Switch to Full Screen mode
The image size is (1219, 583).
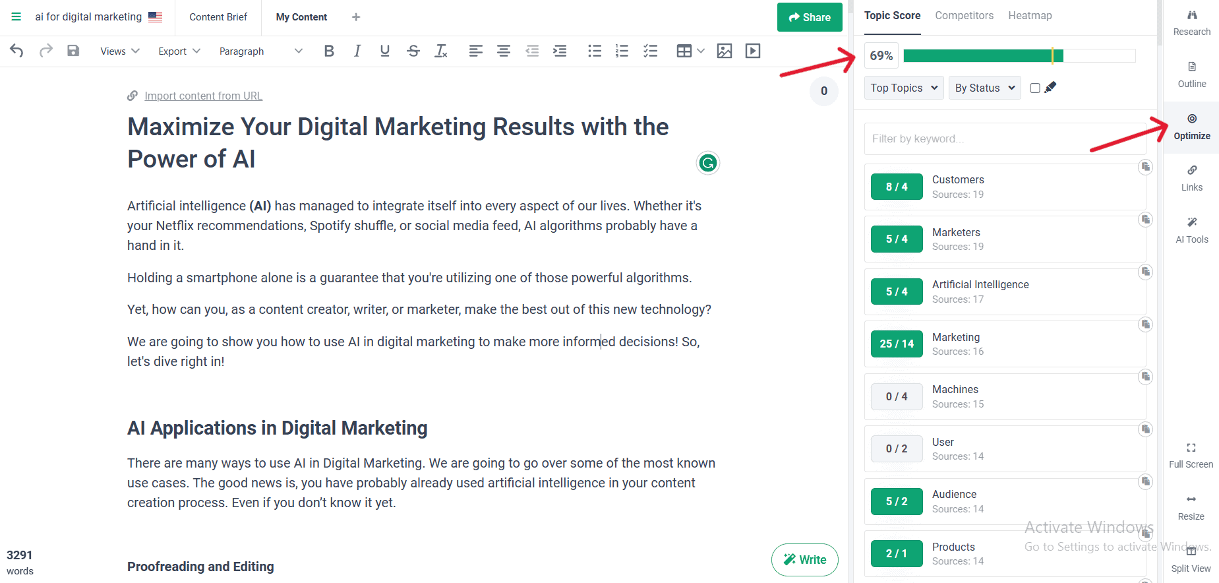click(1191, 455)
